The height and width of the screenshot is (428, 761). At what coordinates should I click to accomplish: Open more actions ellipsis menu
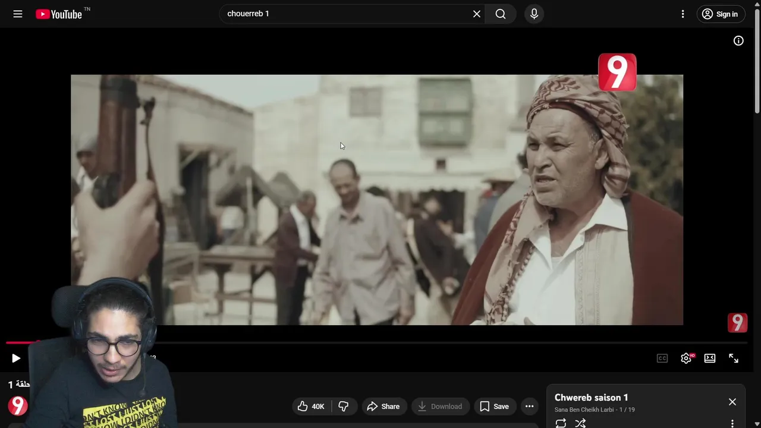(529, 406)
